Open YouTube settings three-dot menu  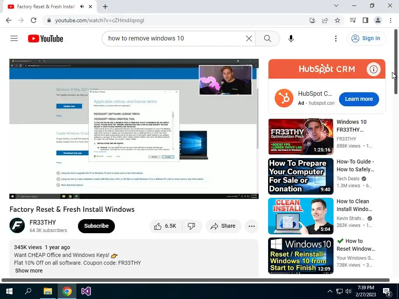pos(335,39)
